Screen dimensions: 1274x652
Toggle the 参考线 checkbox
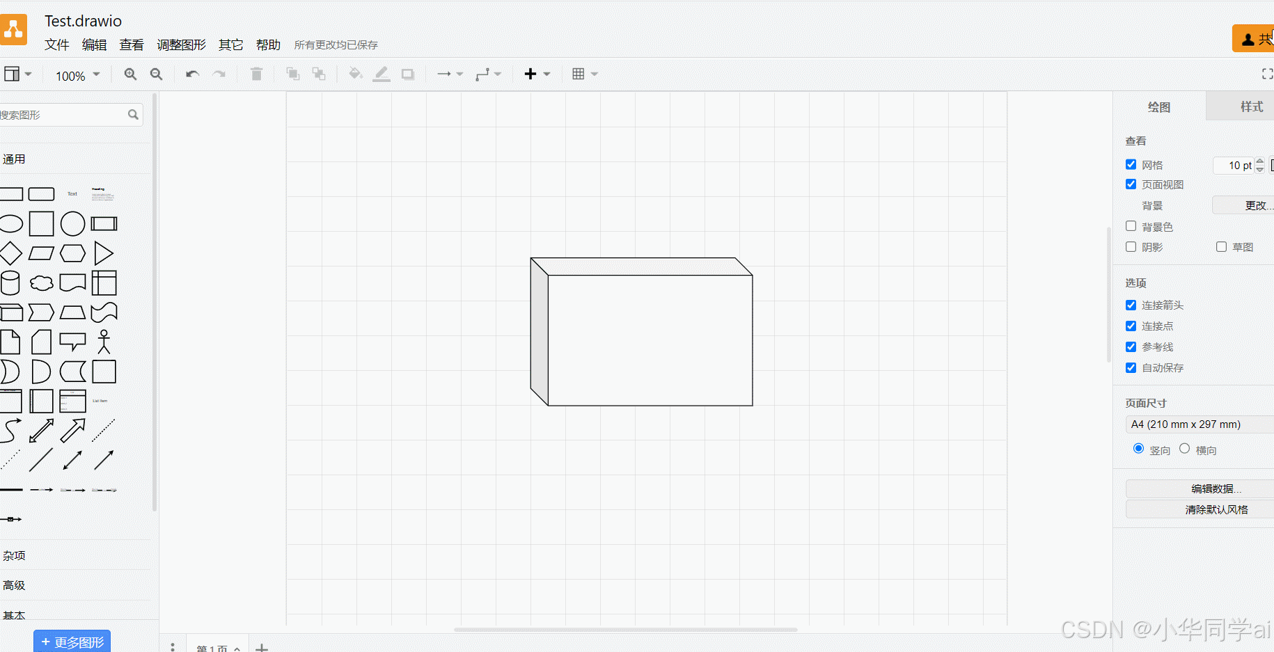1131,347
